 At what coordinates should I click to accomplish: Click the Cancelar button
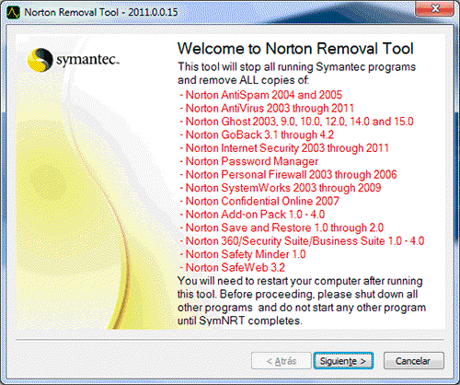(x=413, y=361)
